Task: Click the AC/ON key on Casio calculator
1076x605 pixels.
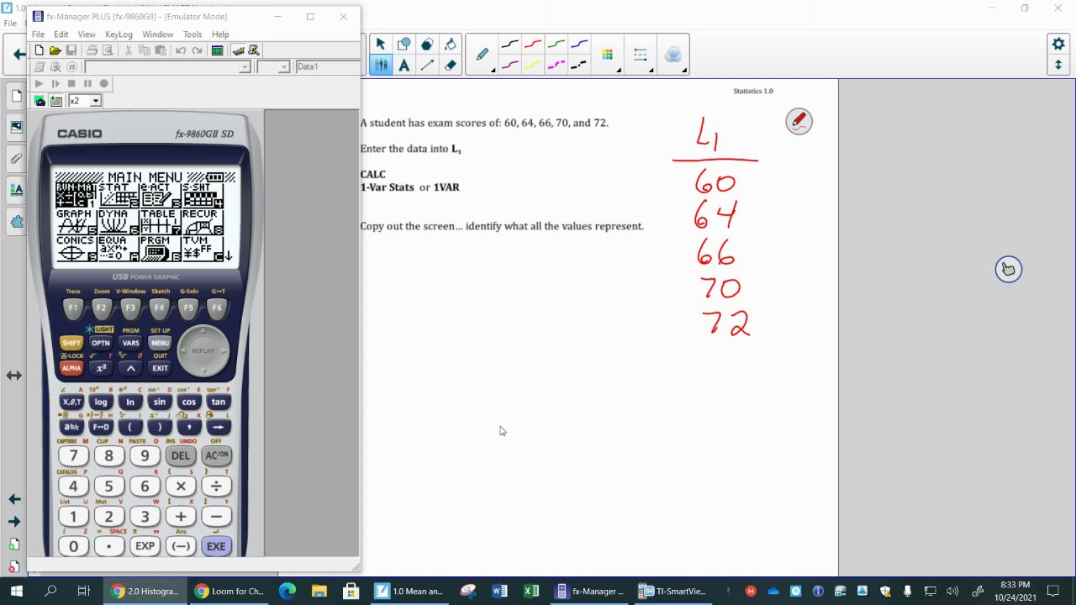Action: click(216, 455)
